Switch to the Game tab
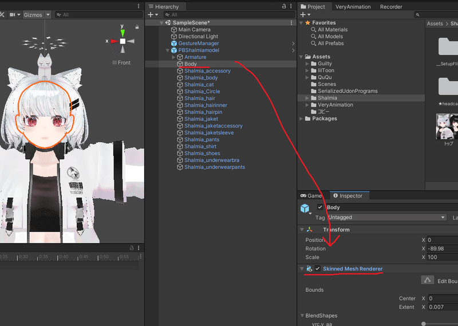Image resolution: width=458 pixels, height=326 pixels. tap(311, 195)
